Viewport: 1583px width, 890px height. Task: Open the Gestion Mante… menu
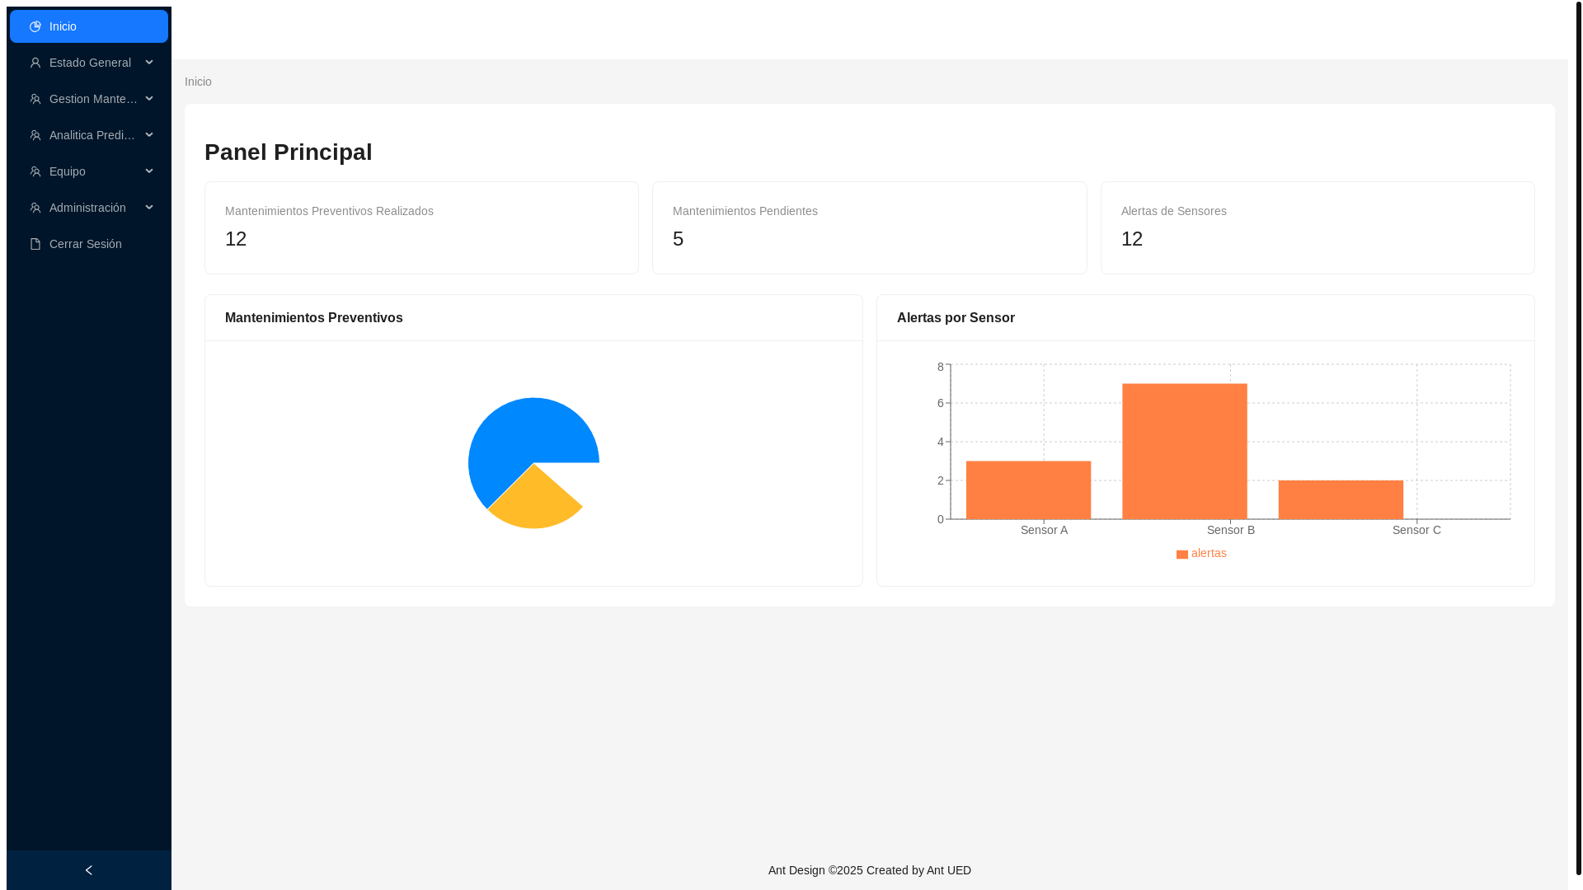pos(89,99)
